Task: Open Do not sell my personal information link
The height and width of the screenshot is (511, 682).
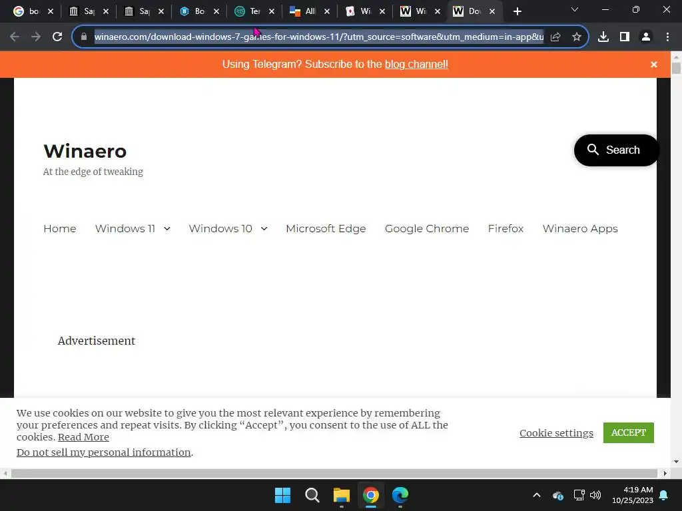Action: 103,452
